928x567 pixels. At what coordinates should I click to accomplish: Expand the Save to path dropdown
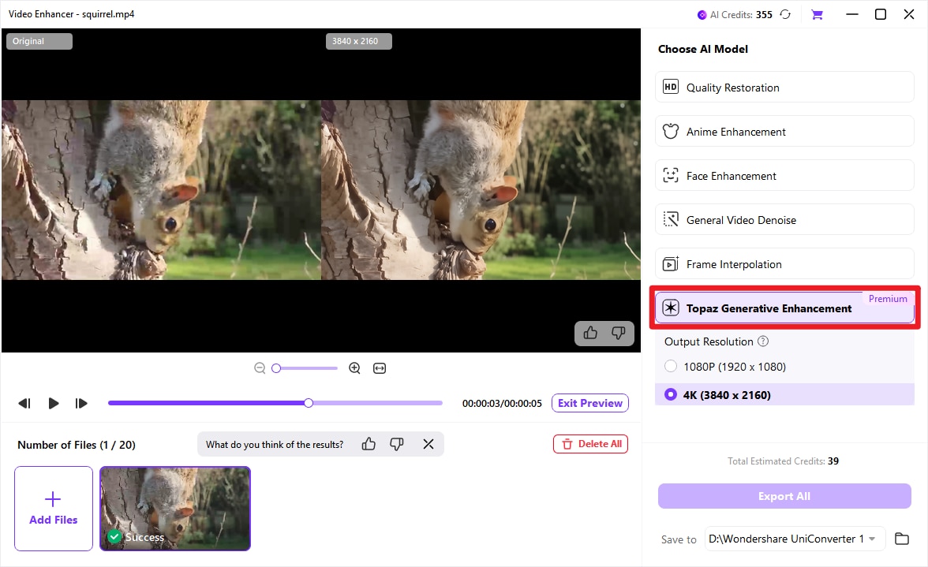(x=872, y=539)
